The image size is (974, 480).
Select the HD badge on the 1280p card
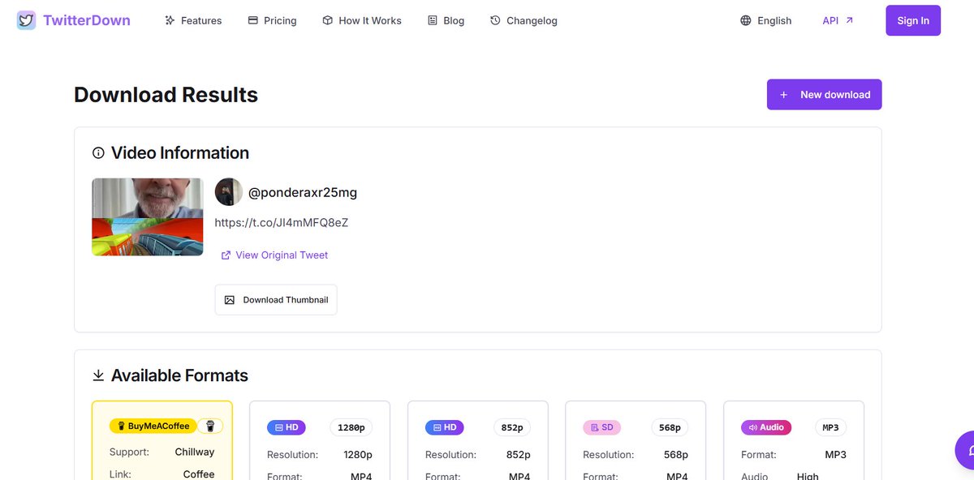[287, 427]
